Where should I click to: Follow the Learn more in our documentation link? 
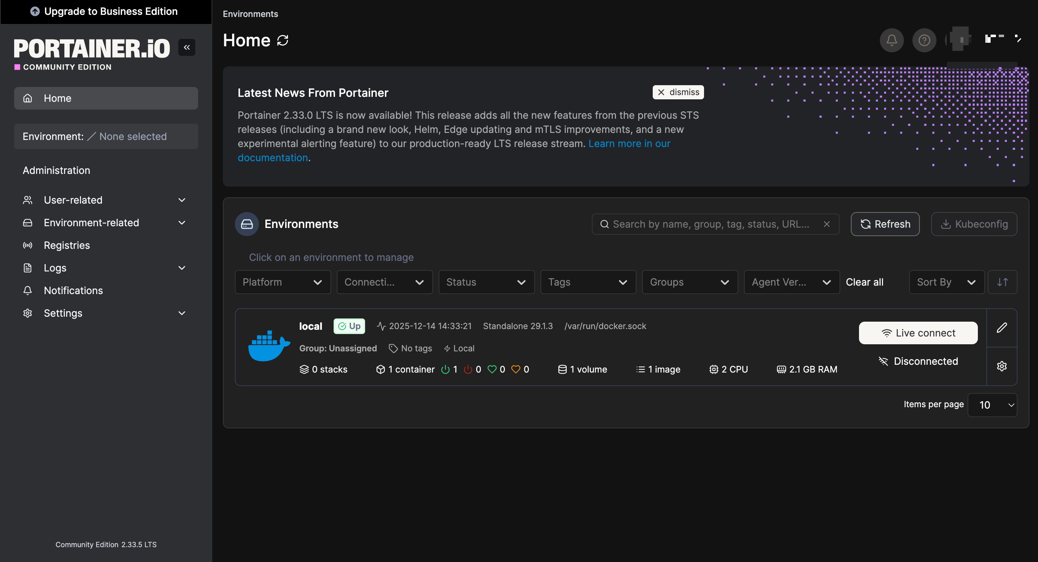[x=629, y=144]
